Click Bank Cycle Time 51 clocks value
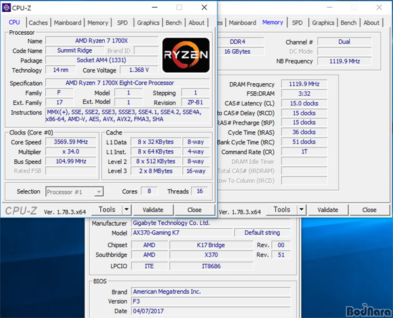The image size is (393, 318). (304, 142)
